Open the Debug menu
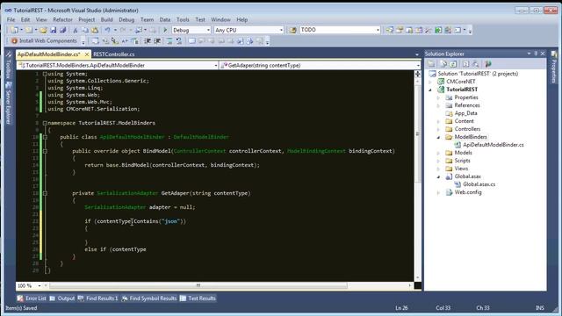562x316 pixels. (126, 19)
